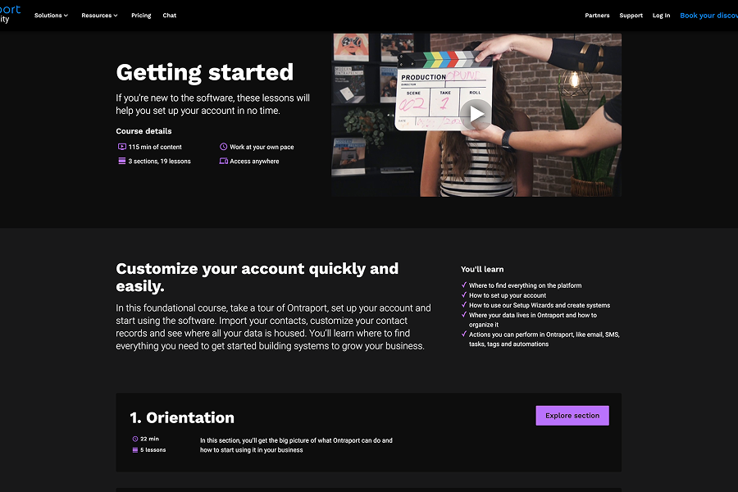Image resolution: width=738 pixels, height=492 pixels.
Task: Click the 22 min duration text
Action: click(150, 439)
